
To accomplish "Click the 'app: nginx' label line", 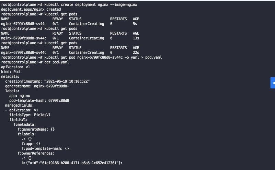I will pyautogui.click(x=20, y=96).
